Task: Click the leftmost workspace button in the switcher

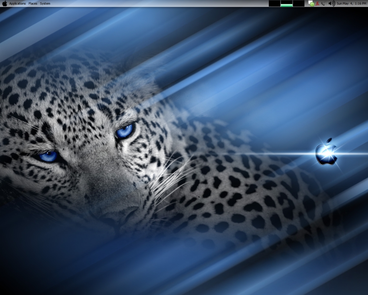Action: [x=274, y=3]
